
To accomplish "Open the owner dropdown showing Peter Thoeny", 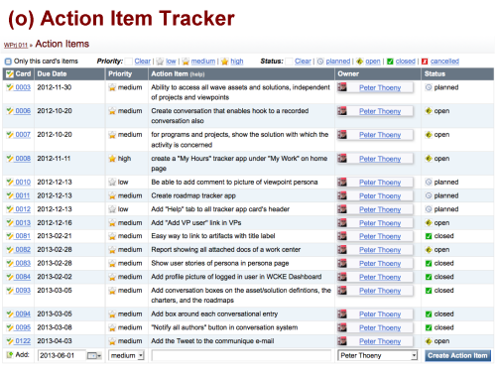I will click(377, 356).
